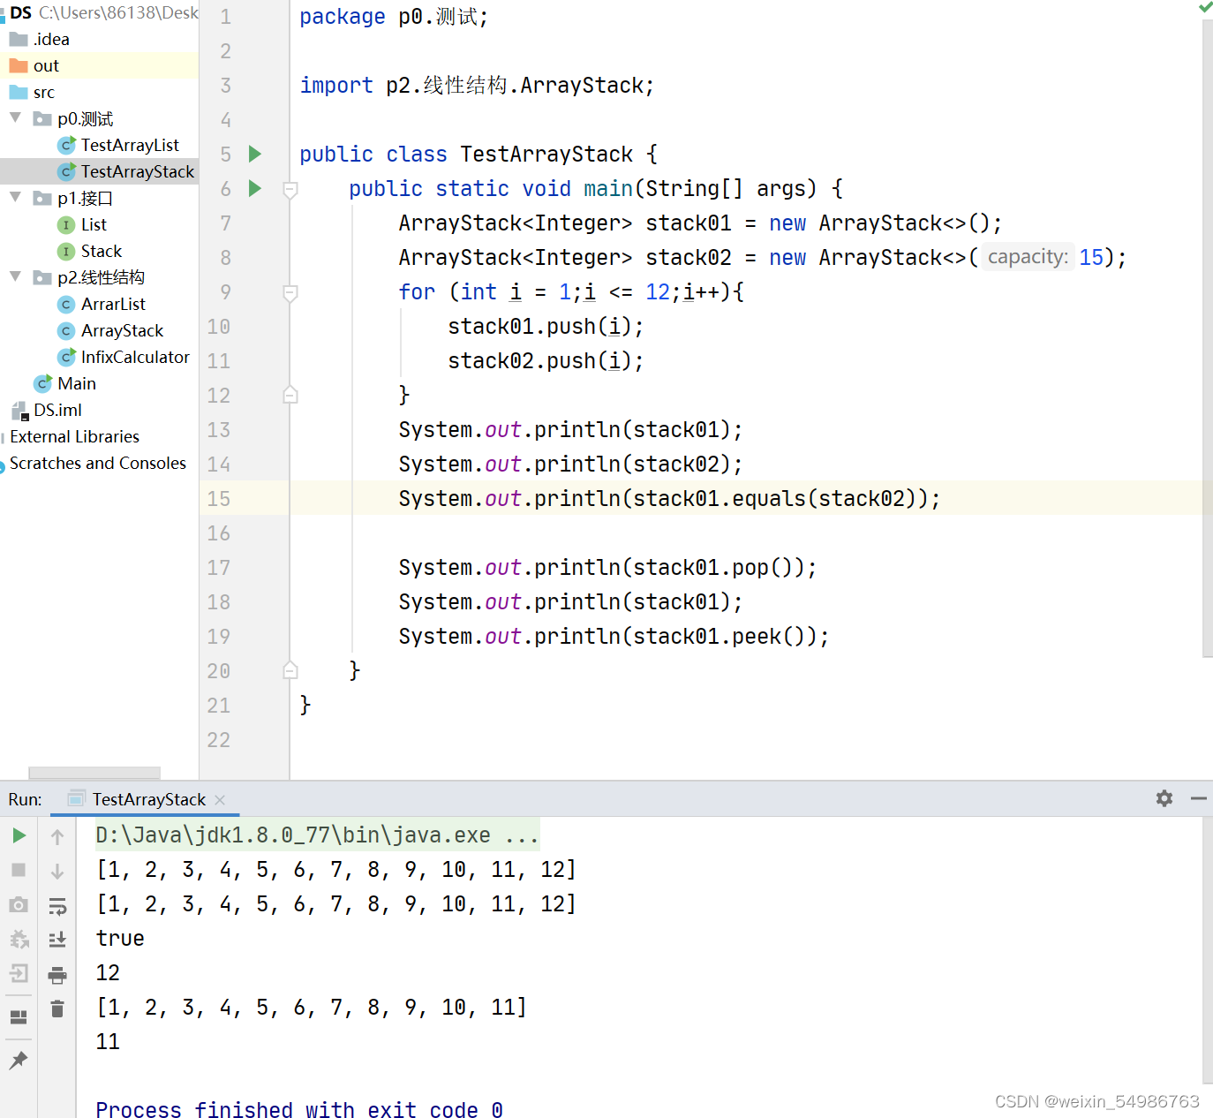Click the run gutter arrow beside the class declaration
This screenshot has height=1118, width=1213.
pos(255,154)
